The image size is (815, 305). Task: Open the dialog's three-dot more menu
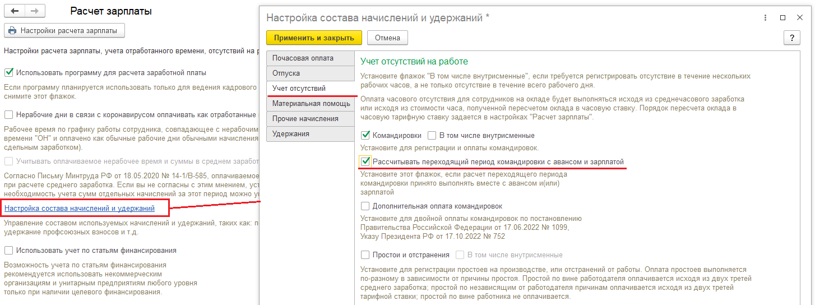[766, 18]
